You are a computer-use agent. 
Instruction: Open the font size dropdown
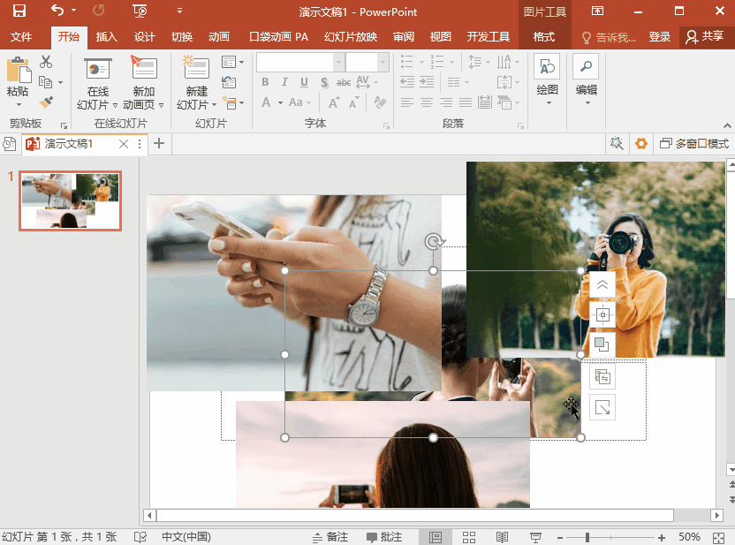(383, 62)
